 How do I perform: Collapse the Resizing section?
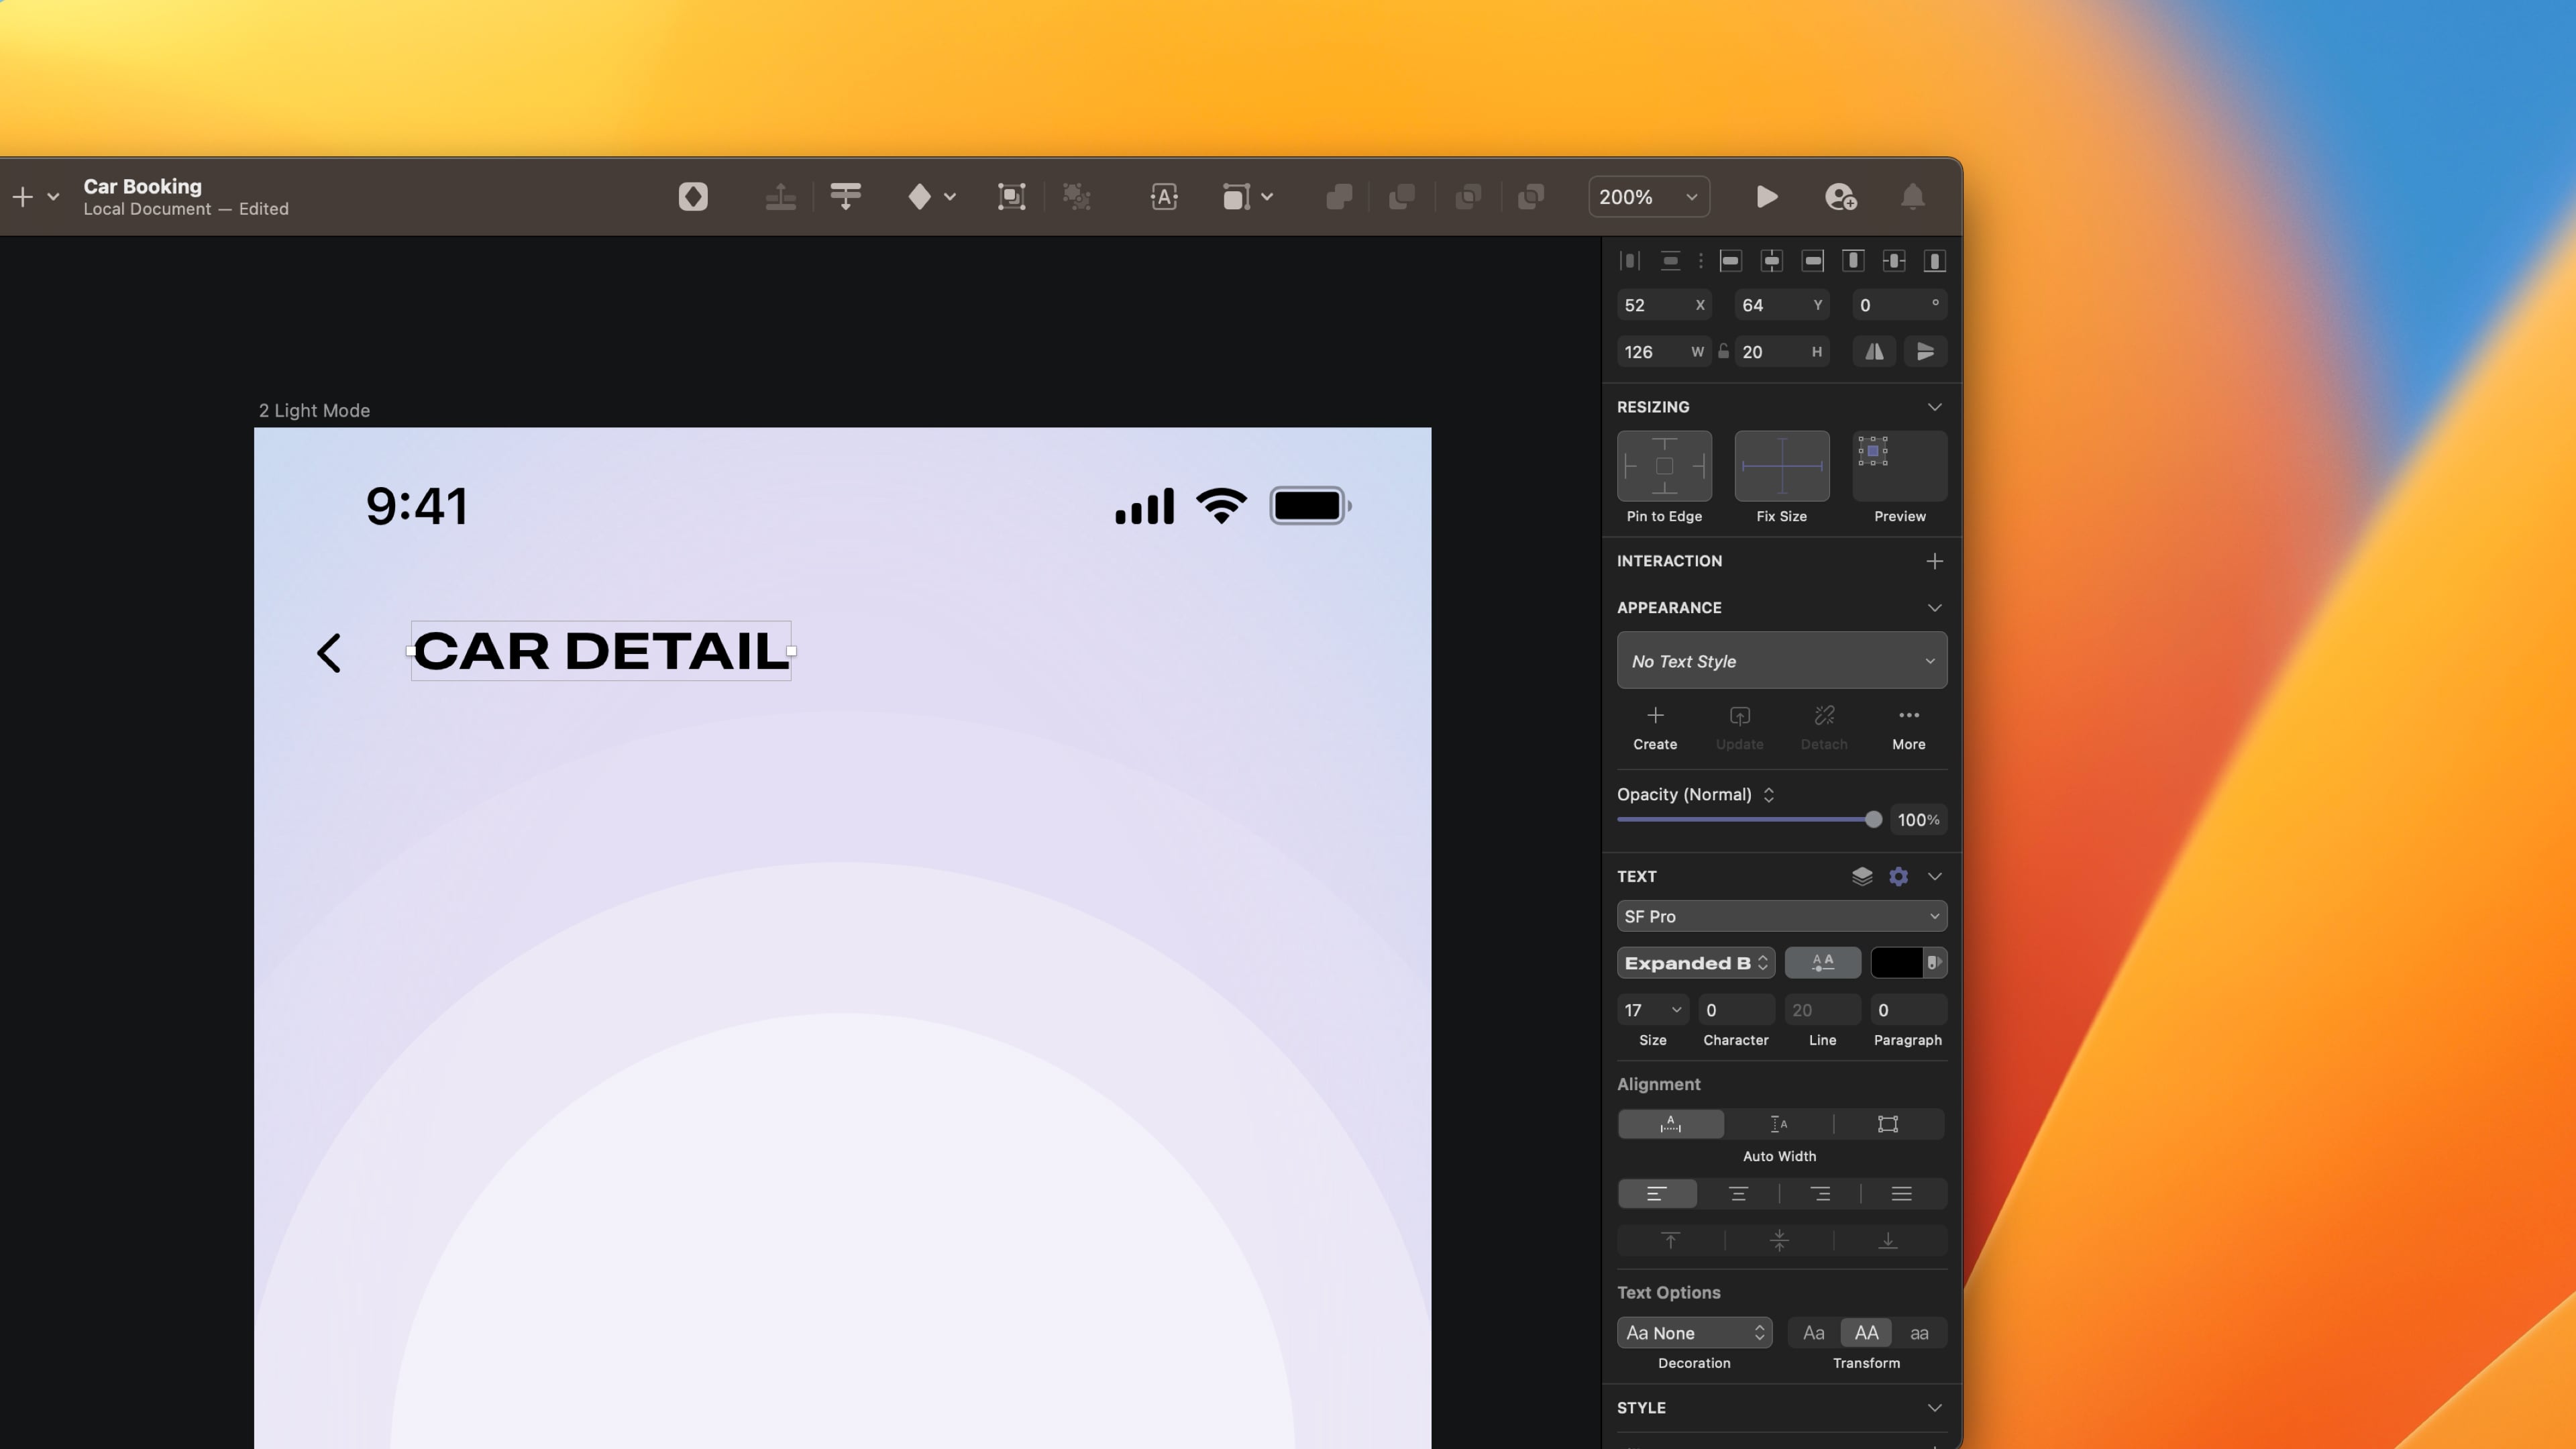tap(1934, 407)
